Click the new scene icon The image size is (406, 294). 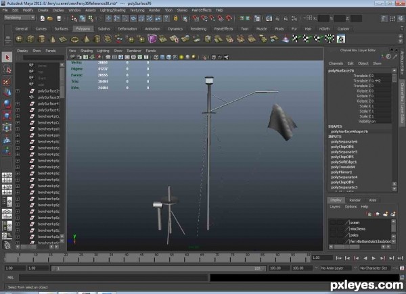pos(43,18)
